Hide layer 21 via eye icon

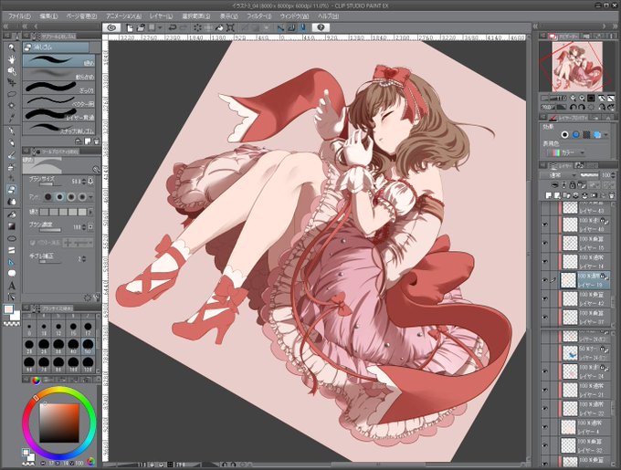click(x=545, y=390)
